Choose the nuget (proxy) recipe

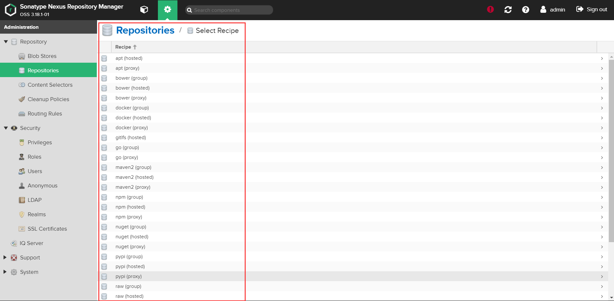tap(353, 247)
